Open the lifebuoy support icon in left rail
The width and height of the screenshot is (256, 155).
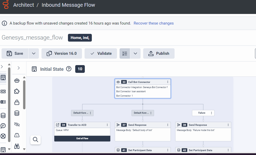(x=3, y=136)
